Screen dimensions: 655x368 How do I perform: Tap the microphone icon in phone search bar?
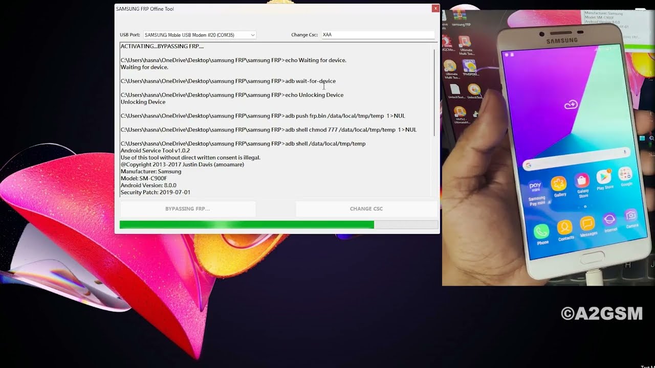tap(625, 151)
